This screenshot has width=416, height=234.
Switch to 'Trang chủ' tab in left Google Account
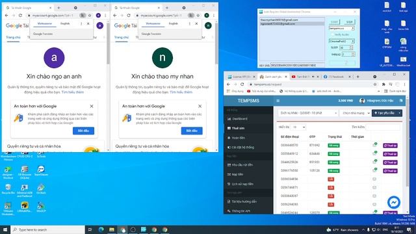pyautogui.click(x=13, y=38)
